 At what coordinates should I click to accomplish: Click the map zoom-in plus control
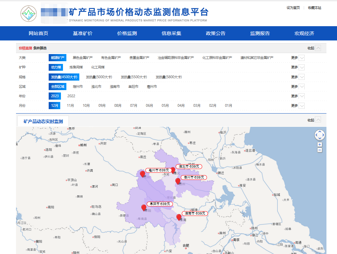(319, 144)
